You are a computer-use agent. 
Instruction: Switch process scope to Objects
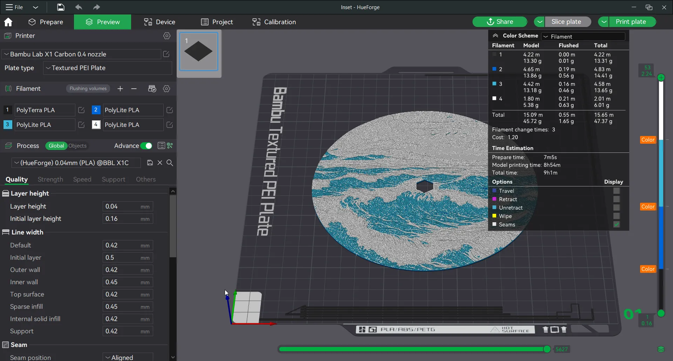click(77, 146)
